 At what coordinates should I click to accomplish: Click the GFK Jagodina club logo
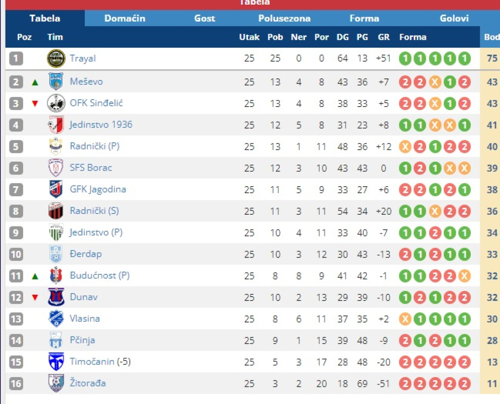click(56, 189)
